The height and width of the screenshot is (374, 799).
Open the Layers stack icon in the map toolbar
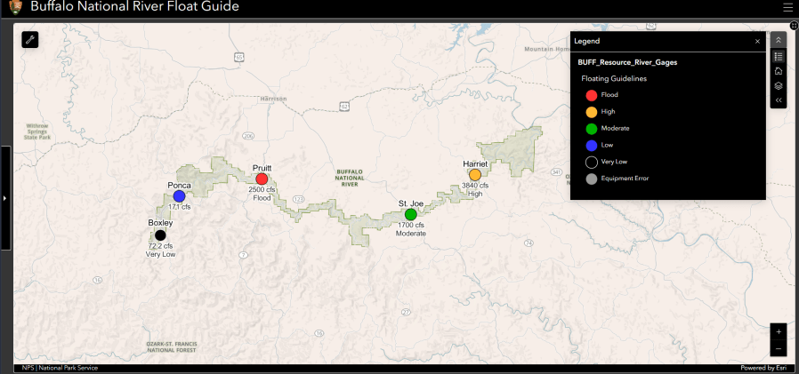coord(779,85)
